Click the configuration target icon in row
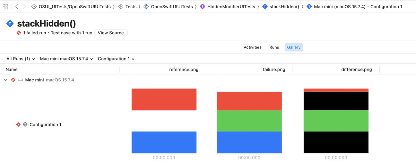 pos(25,125)
